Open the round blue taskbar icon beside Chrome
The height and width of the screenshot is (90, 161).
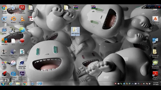(32, 84)
